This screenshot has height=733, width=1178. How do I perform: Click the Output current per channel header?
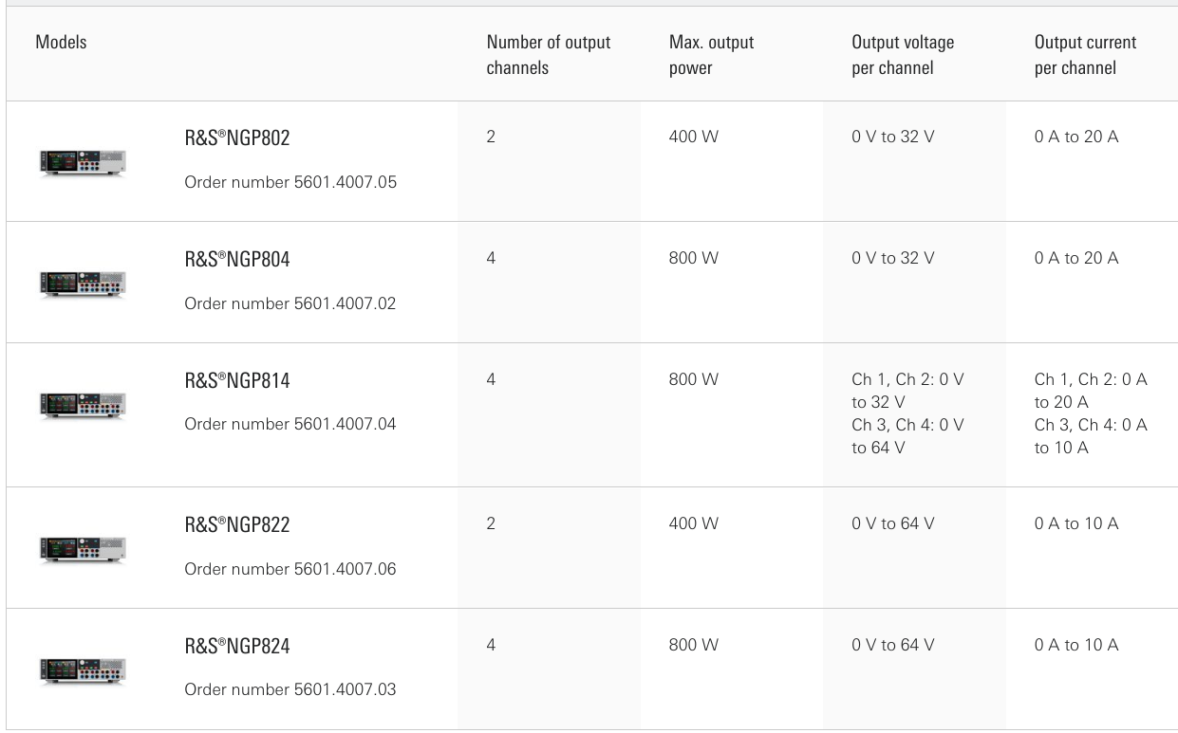pyautogui.click(x=1085, y=55)
